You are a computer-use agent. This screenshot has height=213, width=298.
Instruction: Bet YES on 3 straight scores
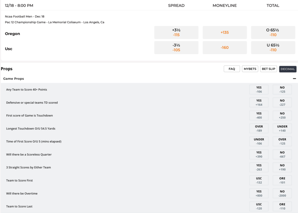259,167
